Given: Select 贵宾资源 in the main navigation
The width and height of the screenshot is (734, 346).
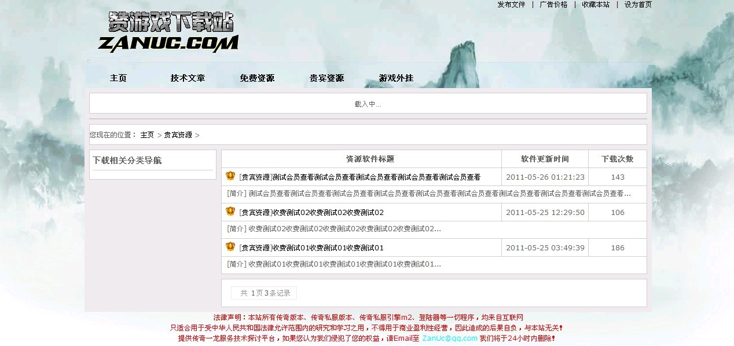Looking at the screenshot, I should 326,78.
